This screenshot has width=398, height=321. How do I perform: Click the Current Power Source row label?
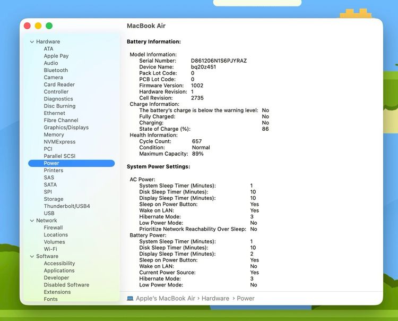(x=167, y=273)
